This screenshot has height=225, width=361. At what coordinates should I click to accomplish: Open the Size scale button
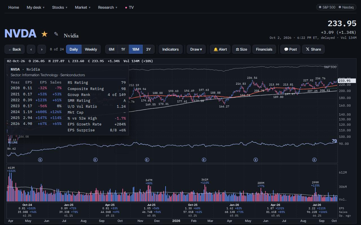point(241,49)
